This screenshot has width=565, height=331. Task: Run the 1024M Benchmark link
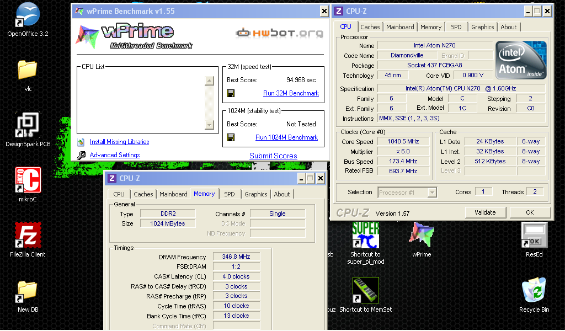(286, 137)
